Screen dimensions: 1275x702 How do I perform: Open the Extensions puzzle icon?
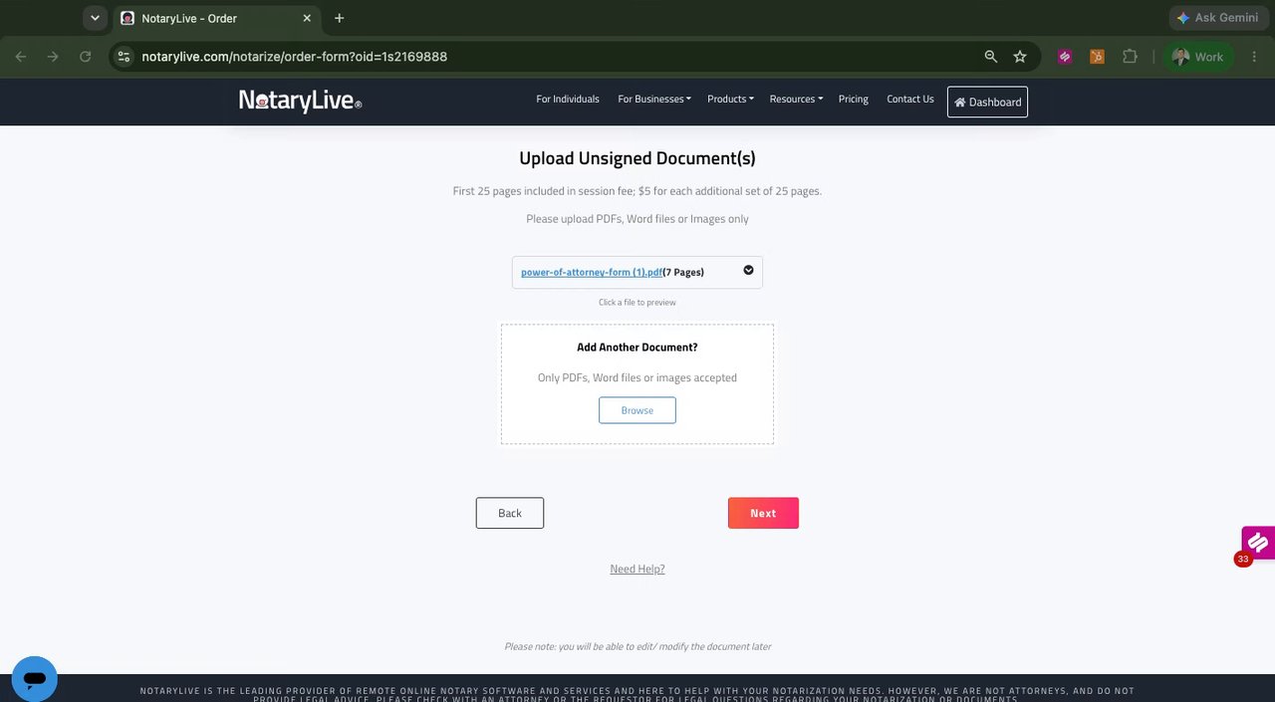pos(1130,57)
